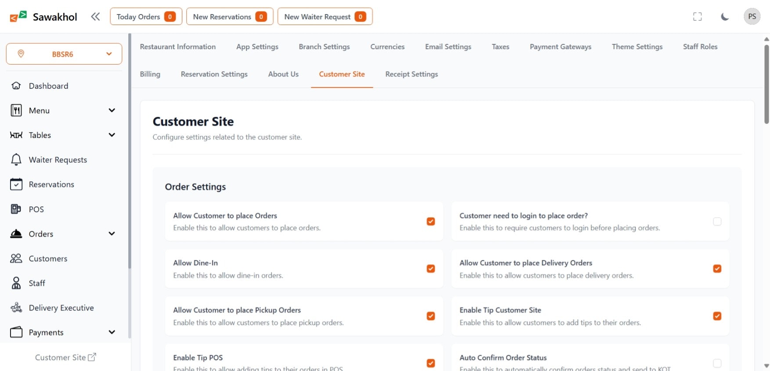Open POS page in sidebar
770x371 pixels.
36,209
